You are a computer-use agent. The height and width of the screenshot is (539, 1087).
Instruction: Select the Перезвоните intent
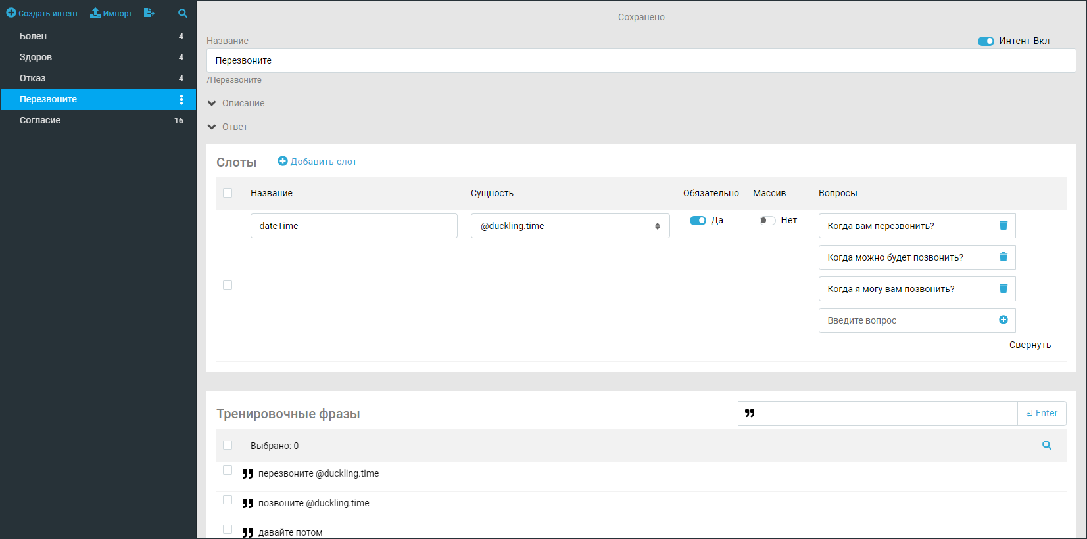coord(98,99)
